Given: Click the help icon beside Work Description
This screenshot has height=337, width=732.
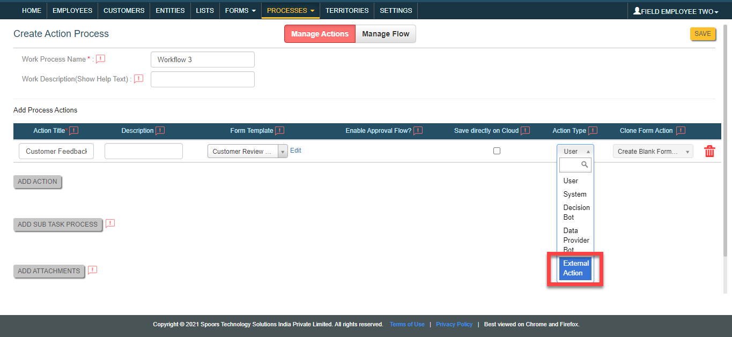Looking at the screenshot, I should point(138,78).
